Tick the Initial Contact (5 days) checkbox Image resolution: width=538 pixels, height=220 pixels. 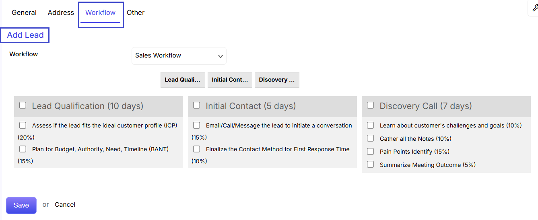[x=197, y=105]
